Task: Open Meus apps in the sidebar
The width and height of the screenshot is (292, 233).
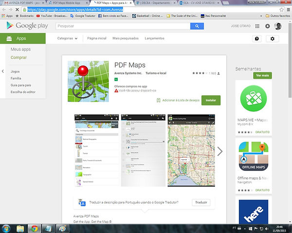Action: [x=20, y=49]
